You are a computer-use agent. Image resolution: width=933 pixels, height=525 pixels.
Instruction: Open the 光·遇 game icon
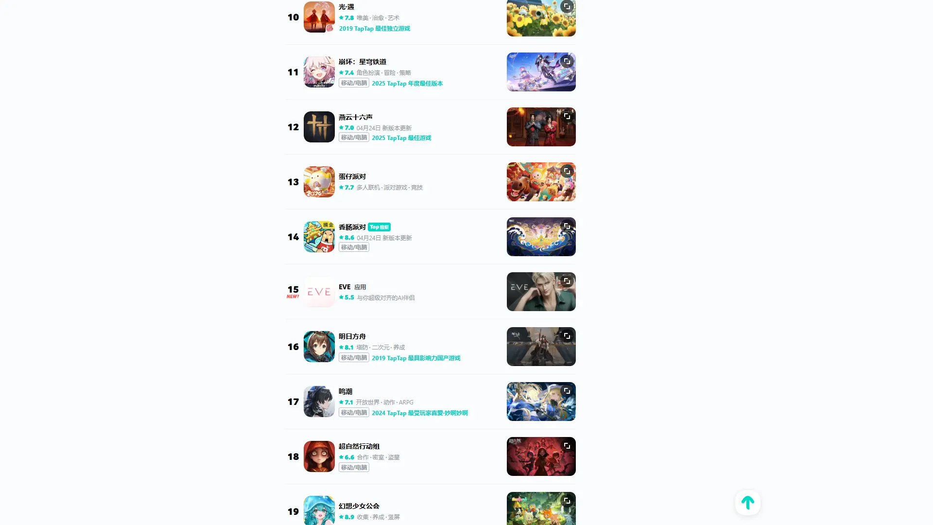coord(319,17)
